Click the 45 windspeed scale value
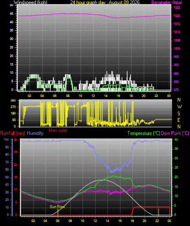This screenshot has height=226, width=190. point(11,14)
